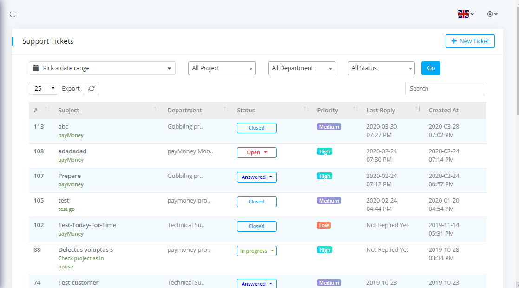This screenshot has width=519, height=288.
Task: Sort tickets by Last Reply icon
Action: click(x=418, y=110)
